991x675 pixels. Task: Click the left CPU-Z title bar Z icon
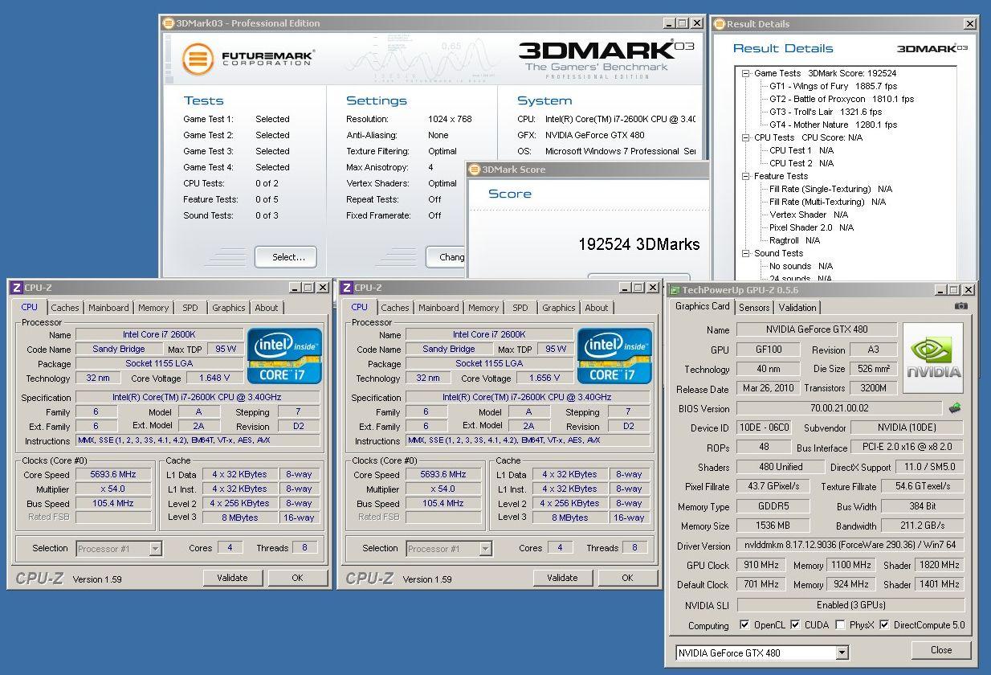click(16, 288)
